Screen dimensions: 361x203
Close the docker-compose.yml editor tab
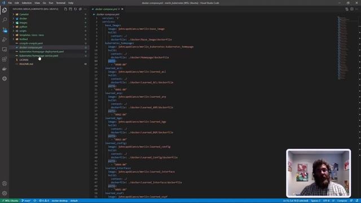122,9
